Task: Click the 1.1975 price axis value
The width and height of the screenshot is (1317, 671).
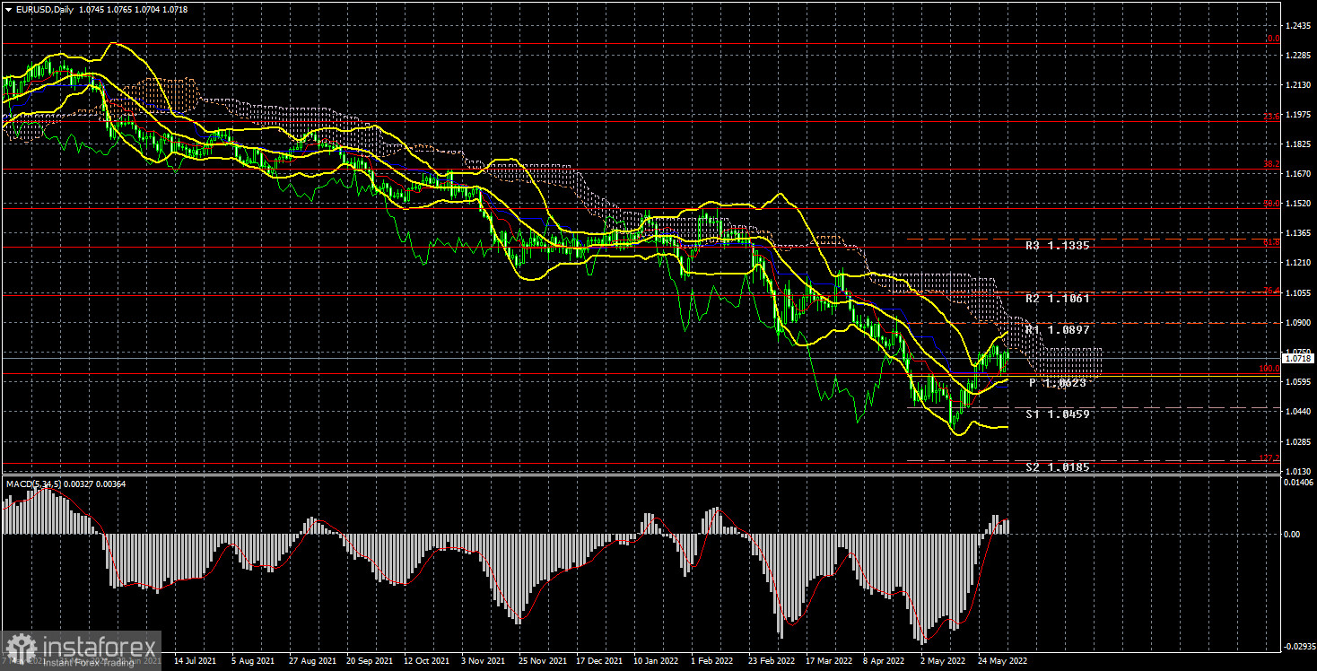Action: [x=1297, y=115]
